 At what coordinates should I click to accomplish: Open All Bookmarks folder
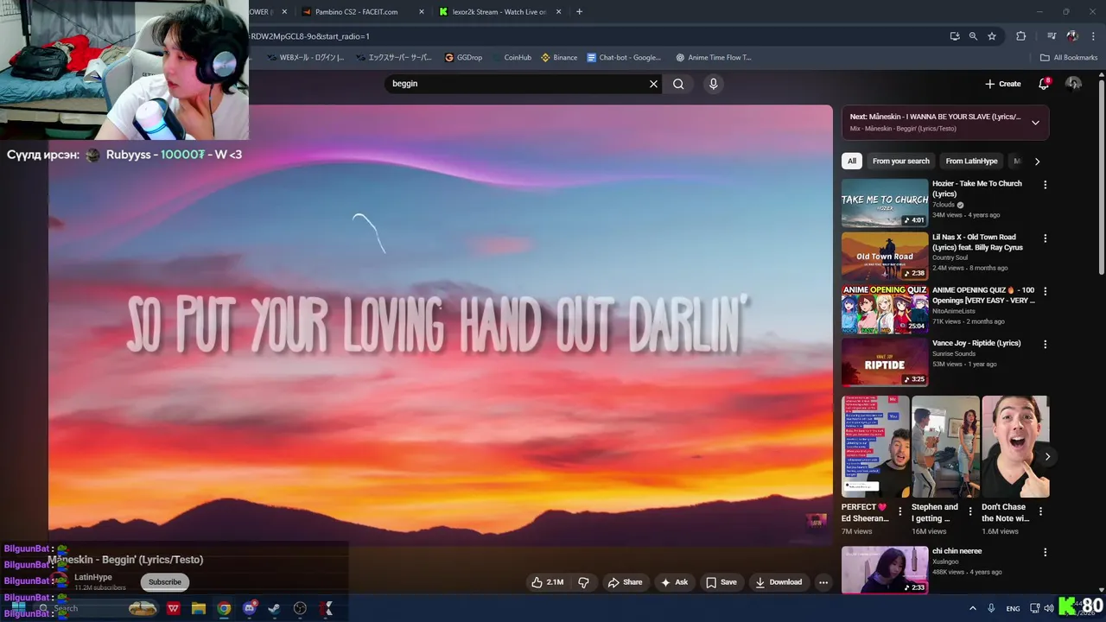pyautogui.click(x=1069, y=58)
